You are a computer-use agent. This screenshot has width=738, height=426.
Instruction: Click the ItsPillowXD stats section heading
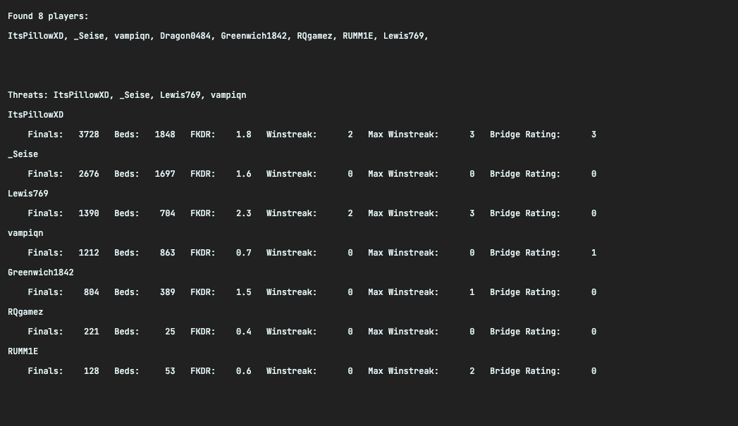(35, 114)
